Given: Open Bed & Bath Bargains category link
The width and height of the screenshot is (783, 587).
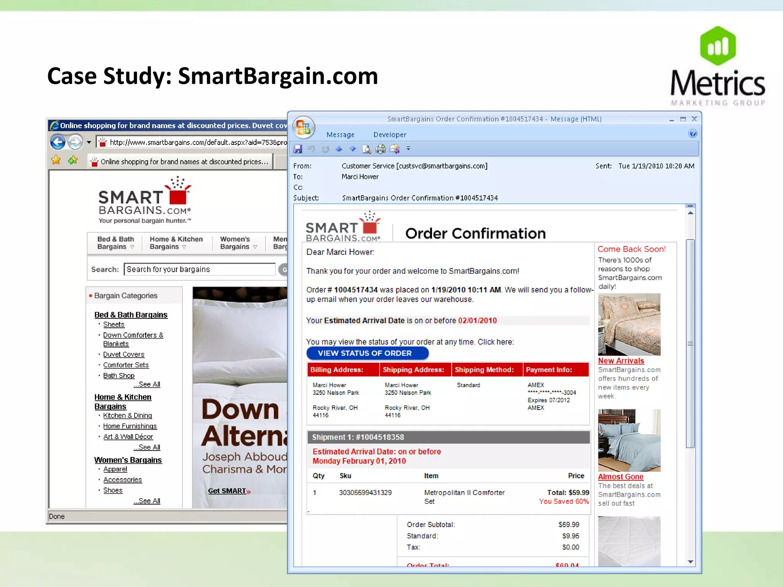Looking at the screenshot, I should (131, 315).
